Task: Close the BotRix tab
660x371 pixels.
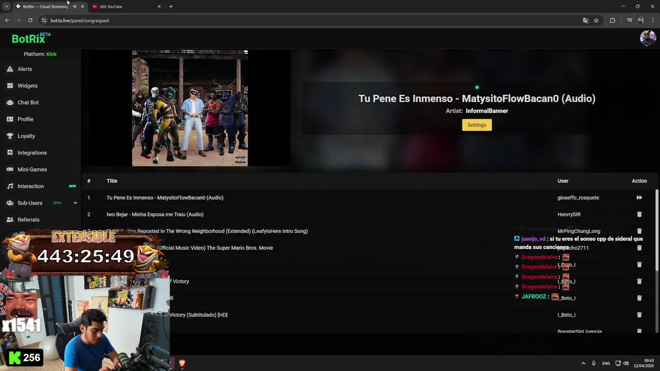Action: pyautogui.click(x=82, y=7)
